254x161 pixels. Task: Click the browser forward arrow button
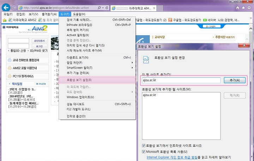pyautogui.click(x=14, y=7)
